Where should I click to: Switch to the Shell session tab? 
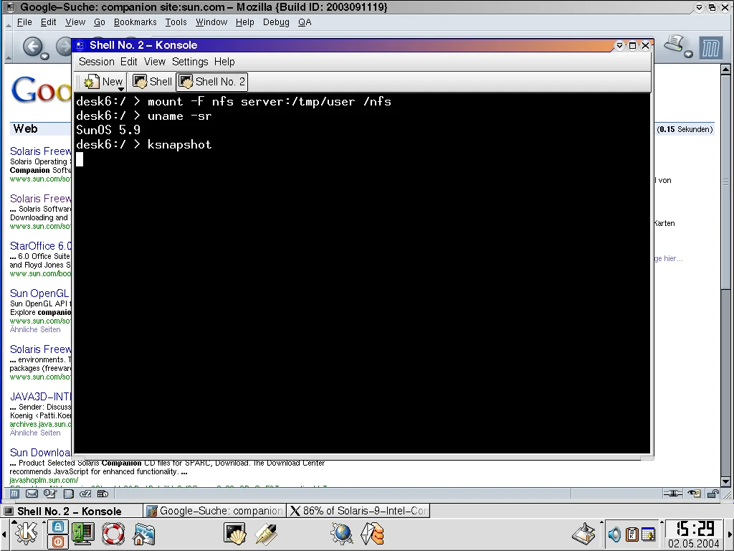pyautogui.click(x=152, y=82)
